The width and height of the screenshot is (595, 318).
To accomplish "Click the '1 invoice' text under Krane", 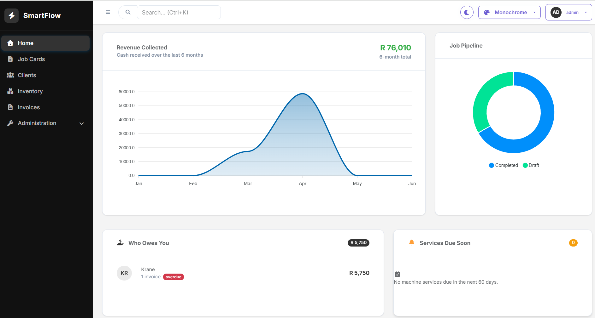I will [151, 277].
